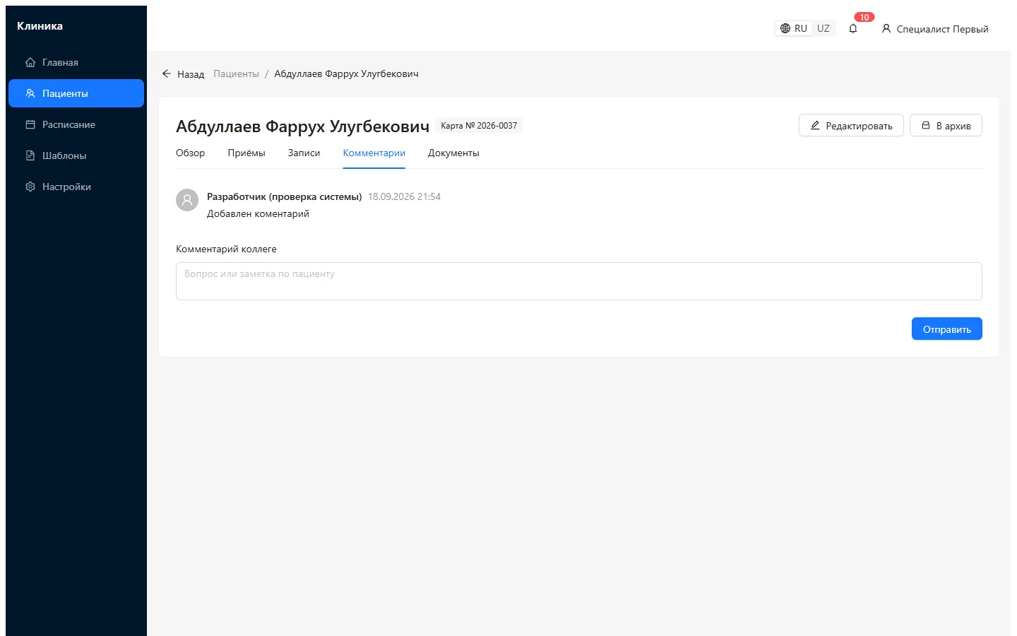Click the Карта № 2026-0037 tag
The image size is (1017, 636).
click(479, 126)
